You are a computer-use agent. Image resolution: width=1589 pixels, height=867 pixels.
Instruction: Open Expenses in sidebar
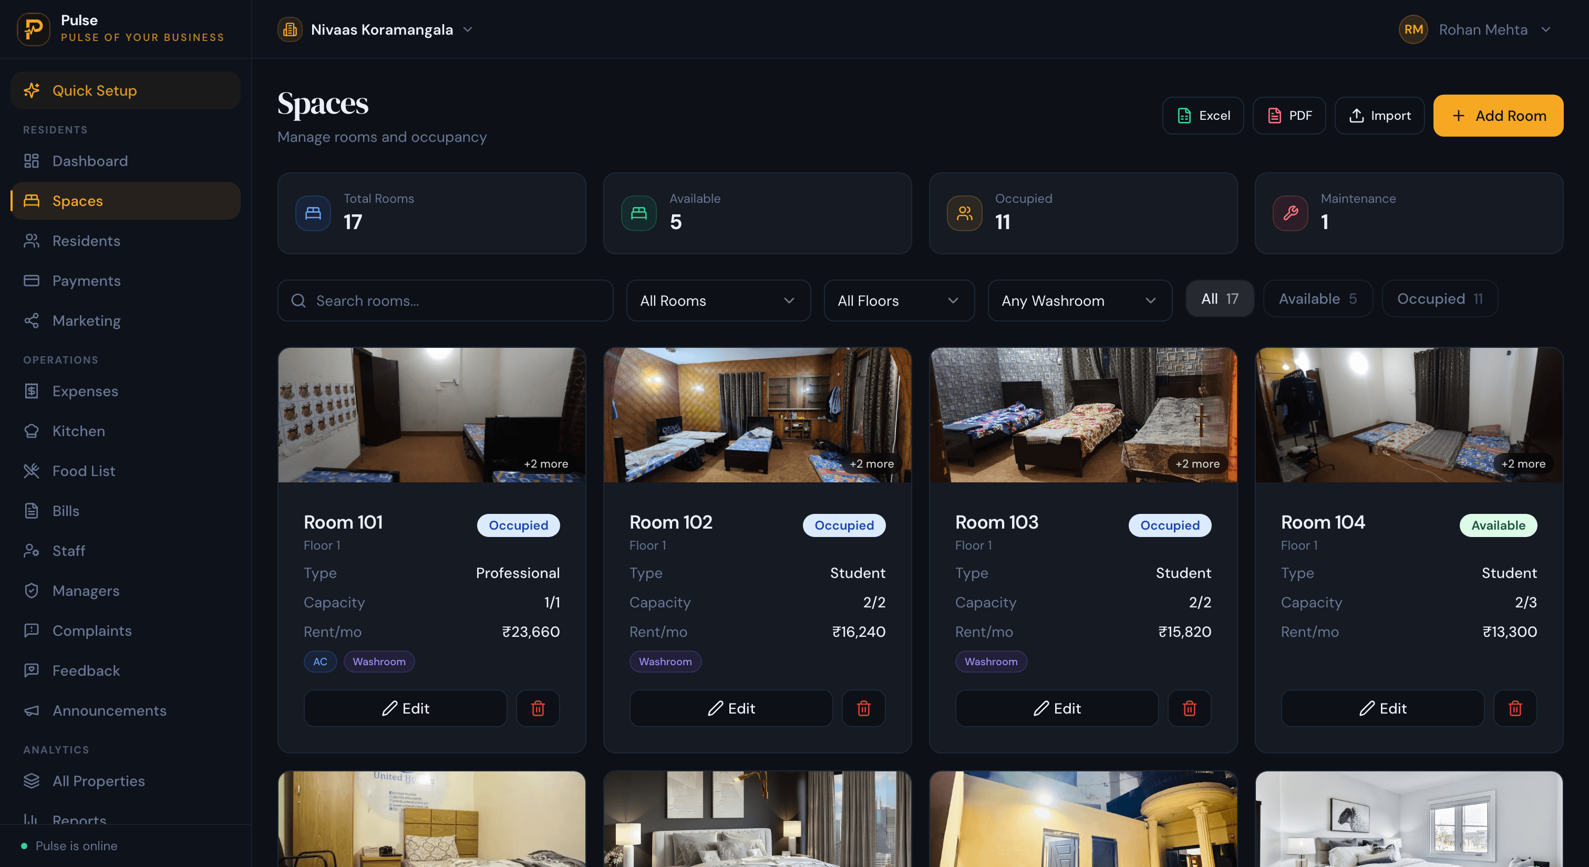(x=126, y=391)
